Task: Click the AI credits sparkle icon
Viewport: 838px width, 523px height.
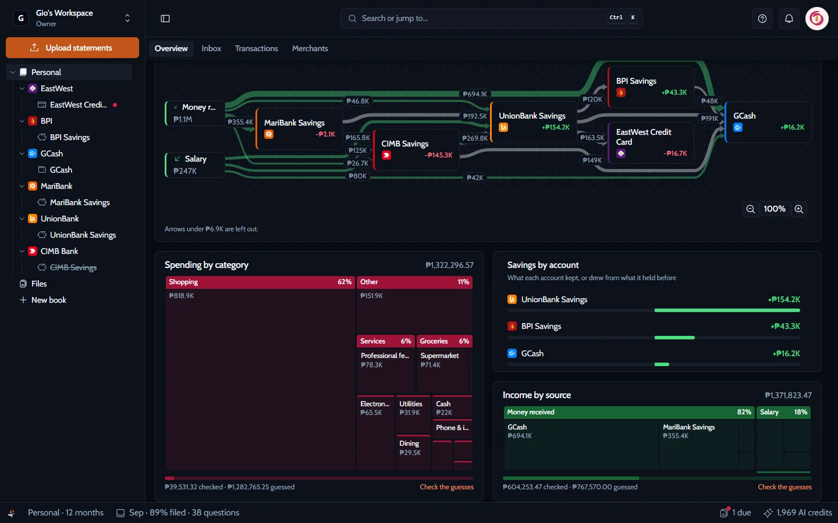Action: point(768,513)
